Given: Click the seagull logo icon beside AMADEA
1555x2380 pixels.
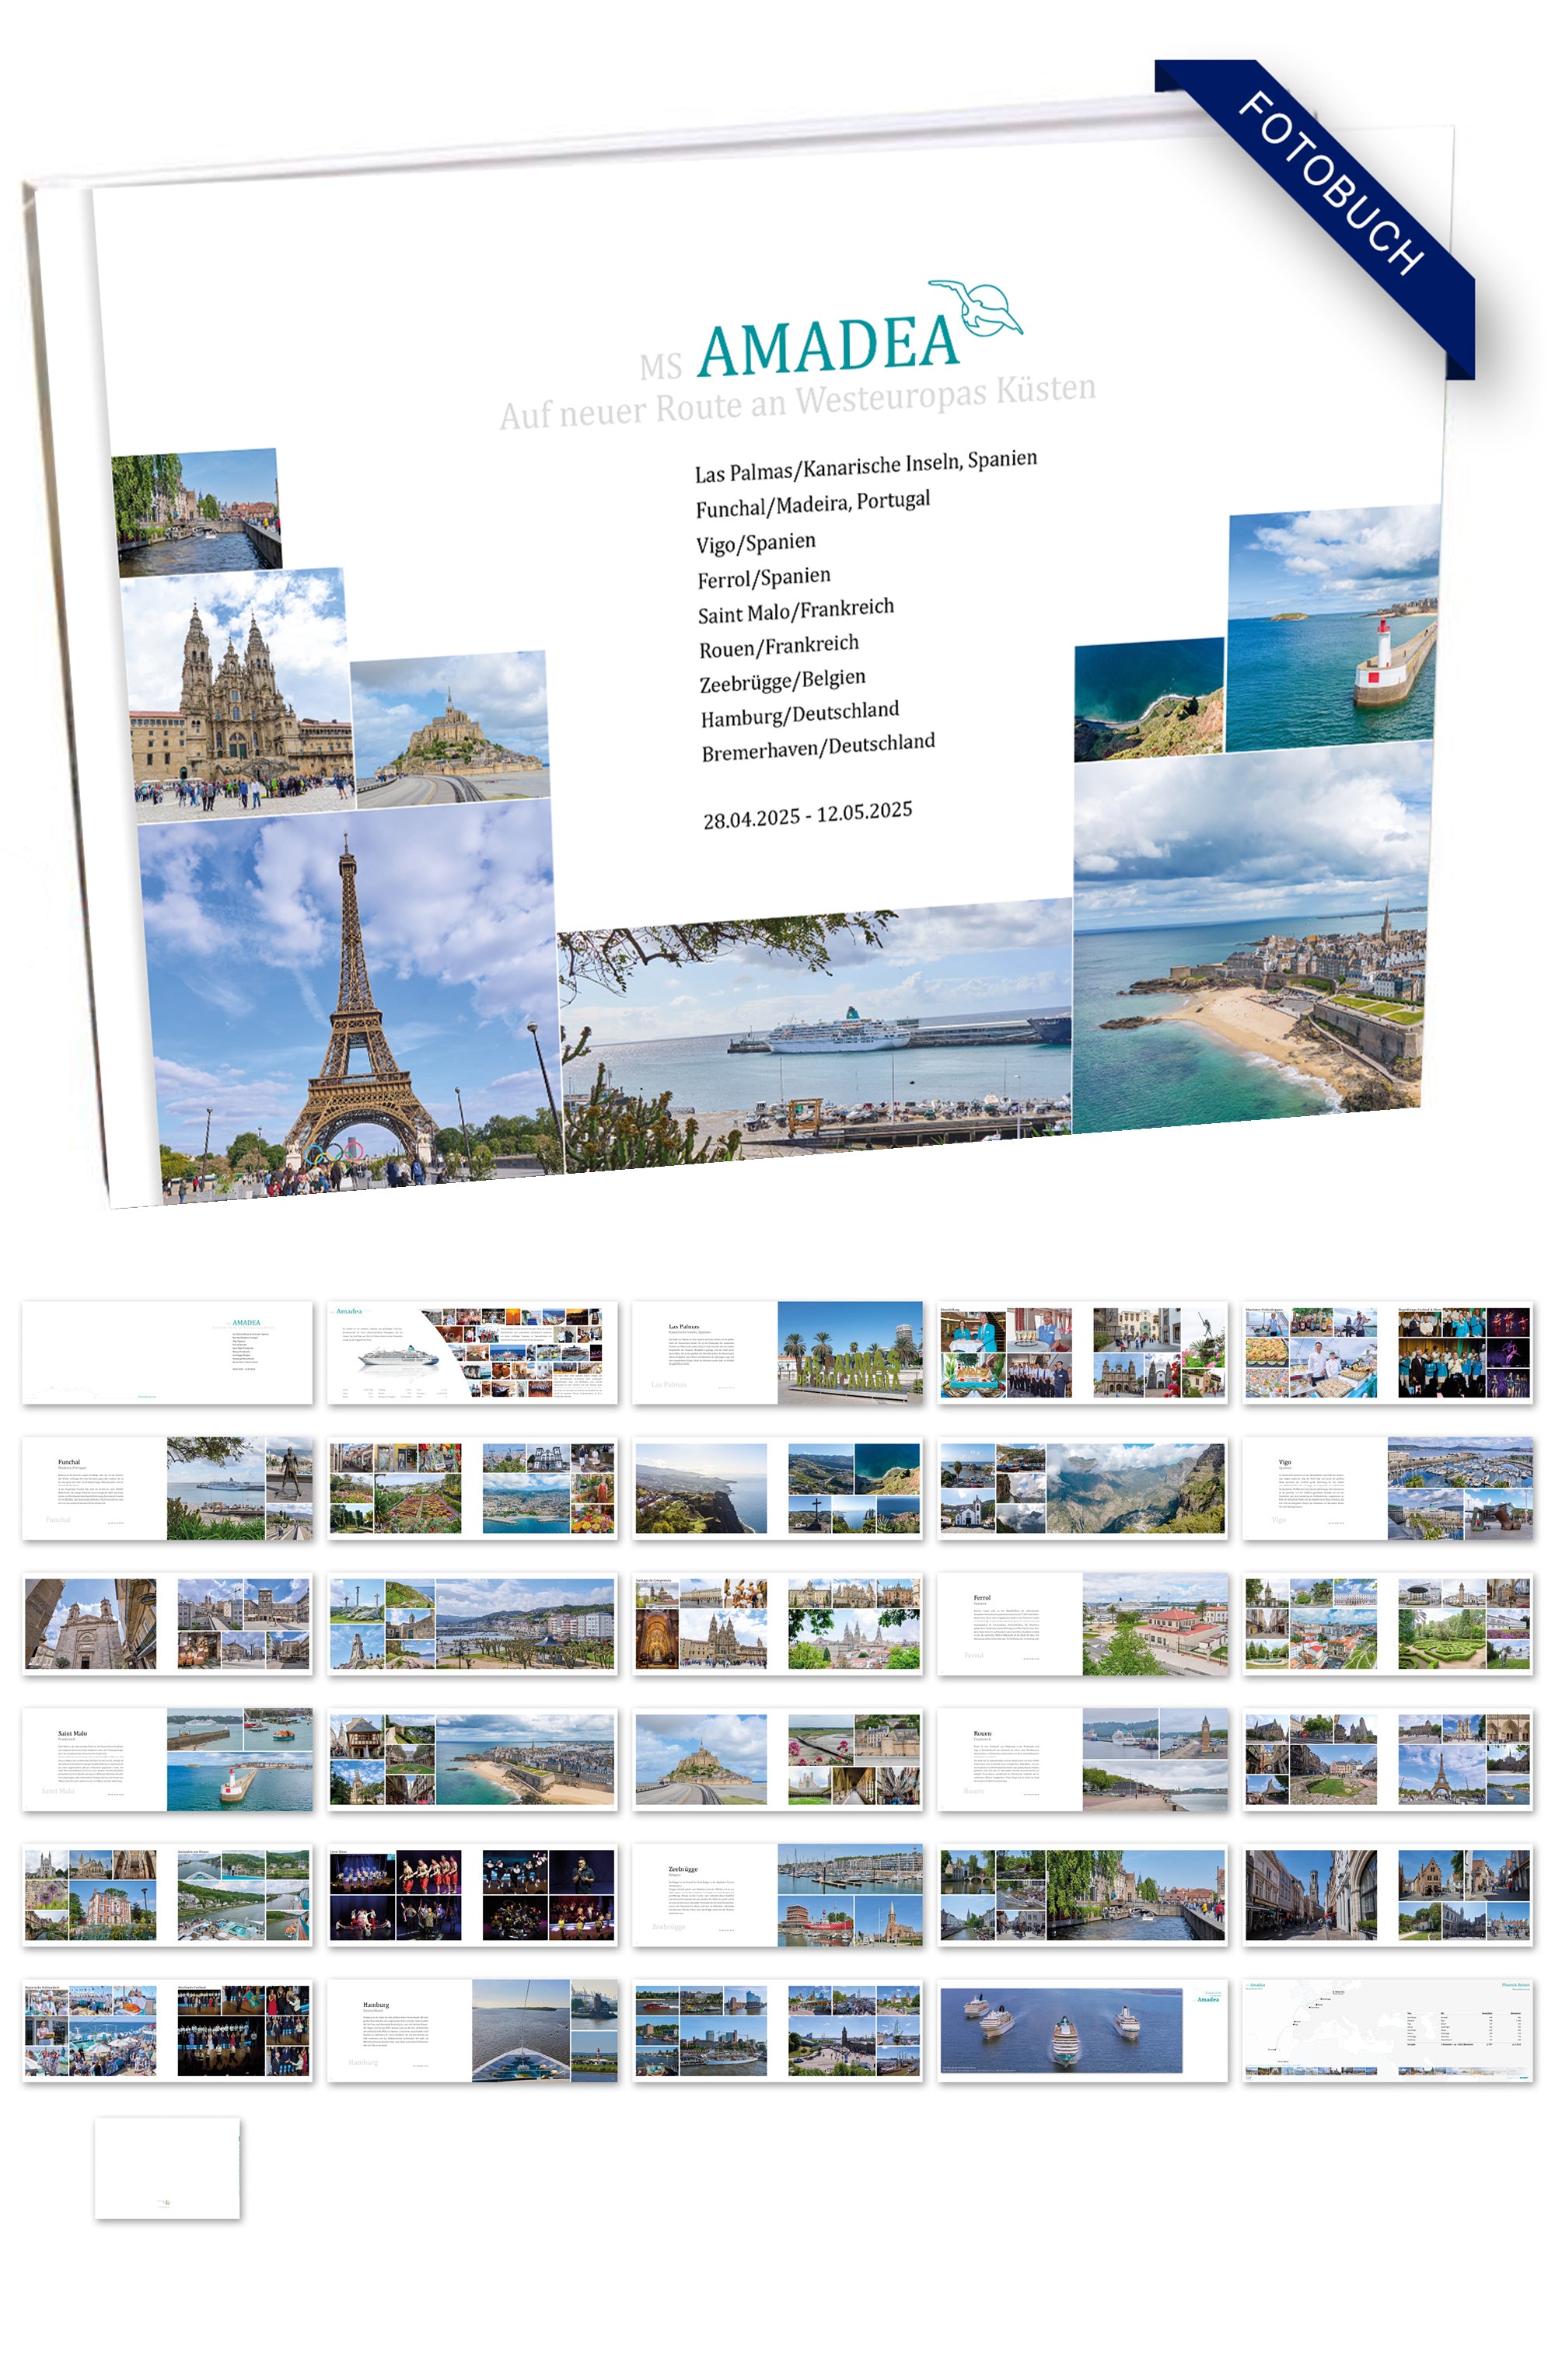Looking at the screenshot, I should [x=976, y=309].
